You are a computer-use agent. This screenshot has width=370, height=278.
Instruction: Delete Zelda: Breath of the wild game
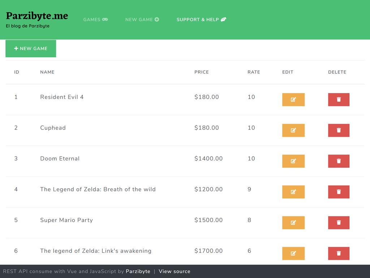pyautogui.click(x=339, y=192)
